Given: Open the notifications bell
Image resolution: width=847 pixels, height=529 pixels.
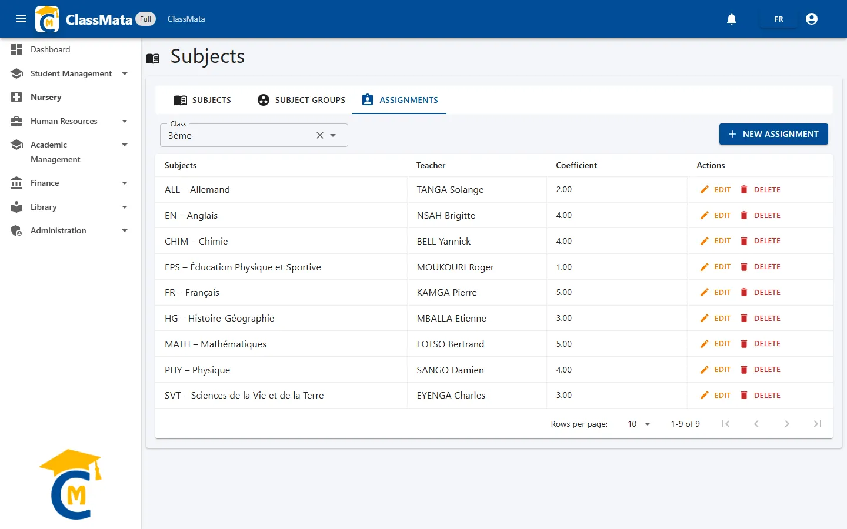Looking at the screenshot, I should [732, 19].
